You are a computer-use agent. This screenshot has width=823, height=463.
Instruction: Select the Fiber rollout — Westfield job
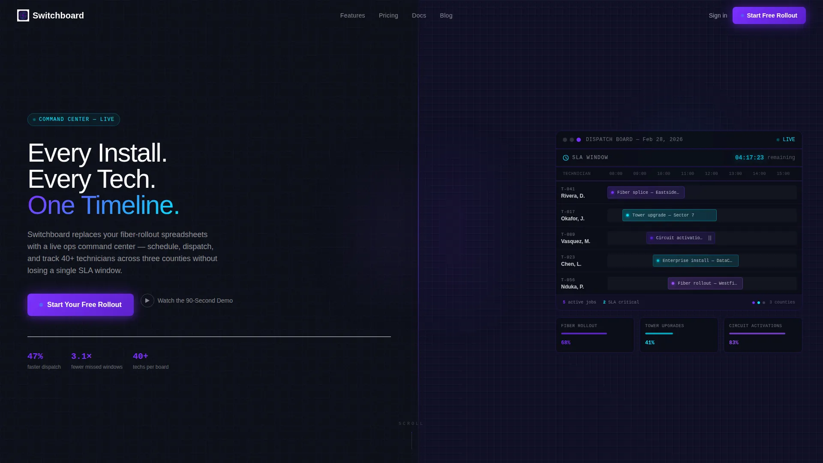coord(705,283)
